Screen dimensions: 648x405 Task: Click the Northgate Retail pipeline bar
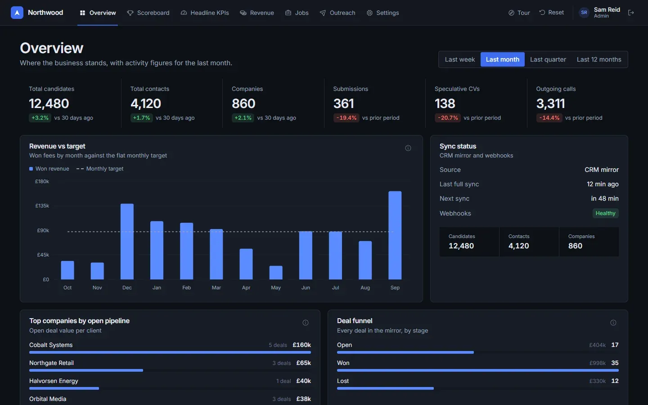pos(86,370)
